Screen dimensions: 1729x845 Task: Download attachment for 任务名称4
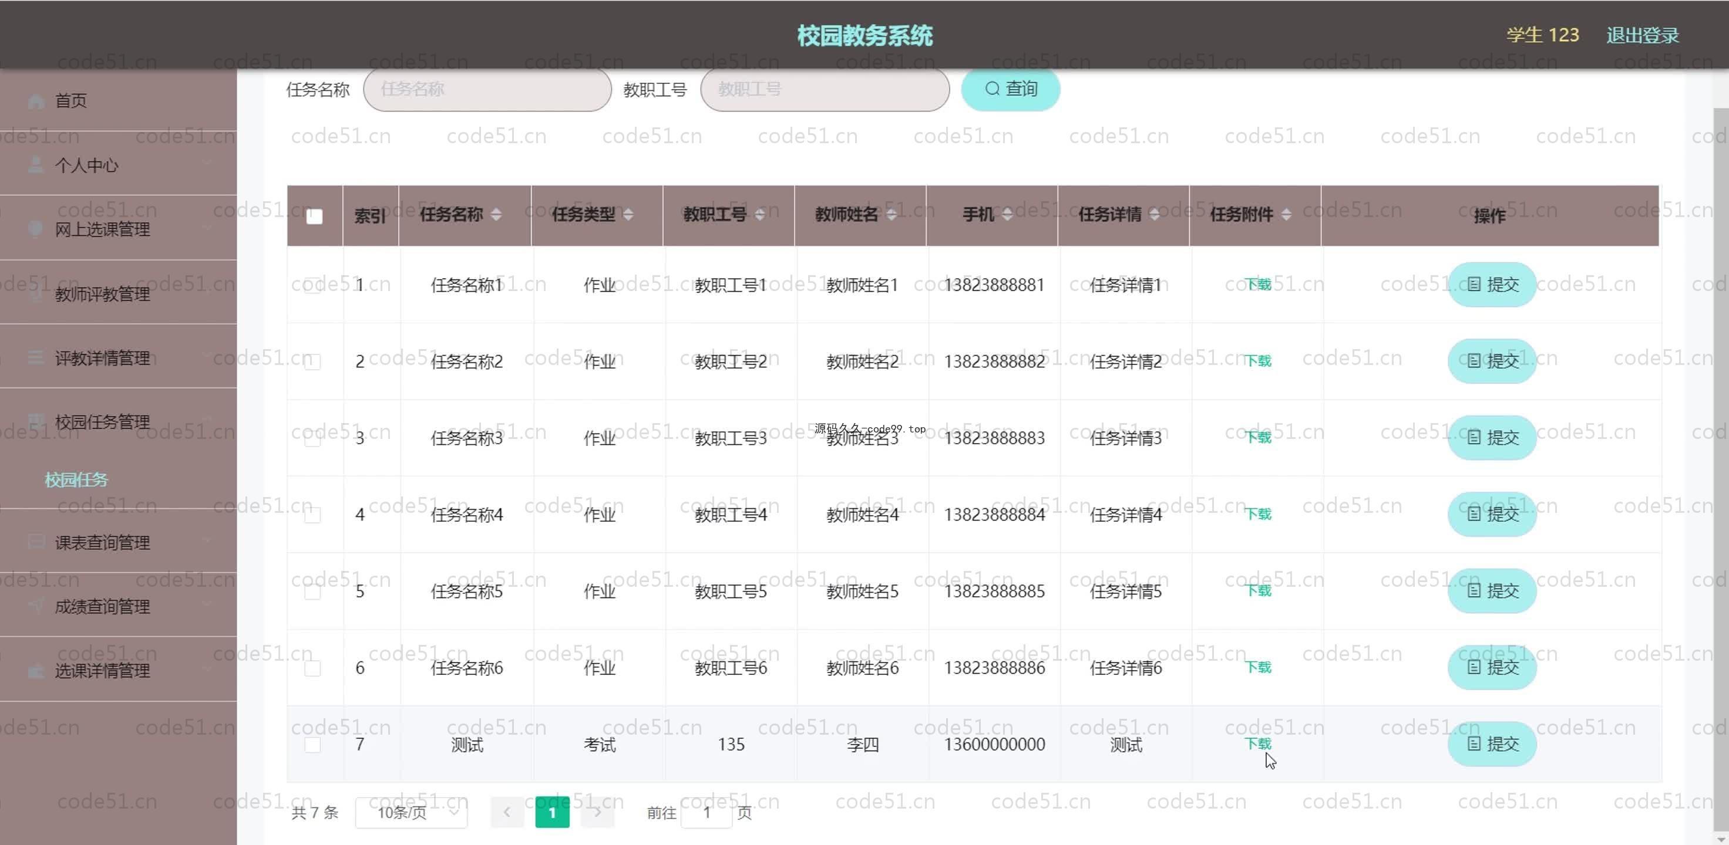click(1259, 513)
